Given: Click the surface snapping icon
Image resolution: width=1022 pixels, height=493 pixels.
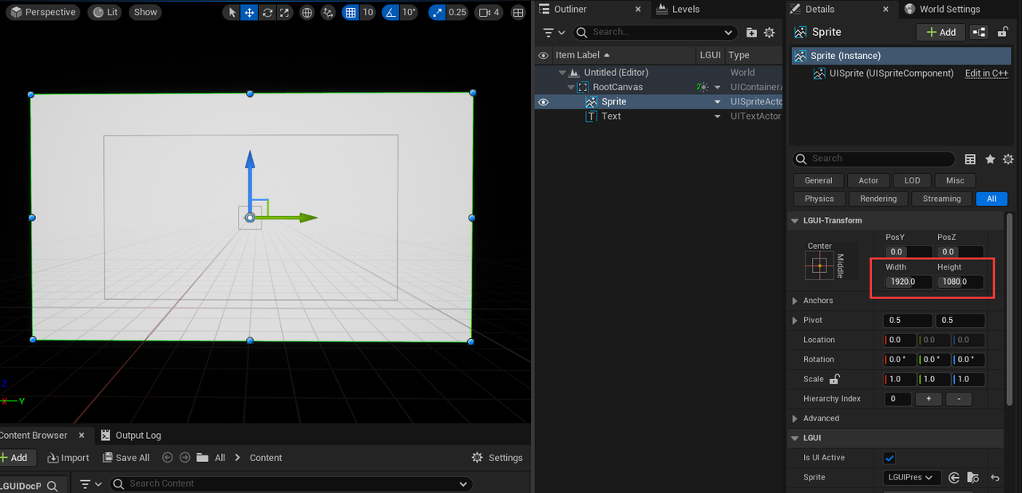Looking at the screenshot, I should (328, 13).
